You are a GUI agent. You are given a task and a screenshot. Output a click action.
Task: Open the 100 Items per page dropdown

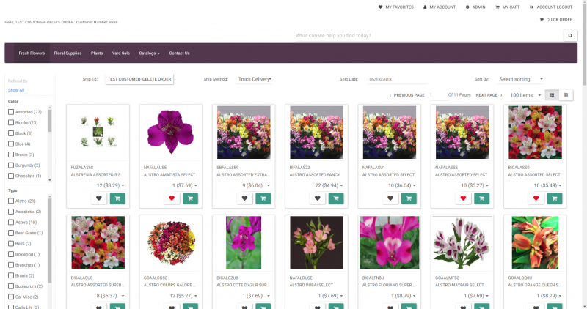tap(525, 95)
